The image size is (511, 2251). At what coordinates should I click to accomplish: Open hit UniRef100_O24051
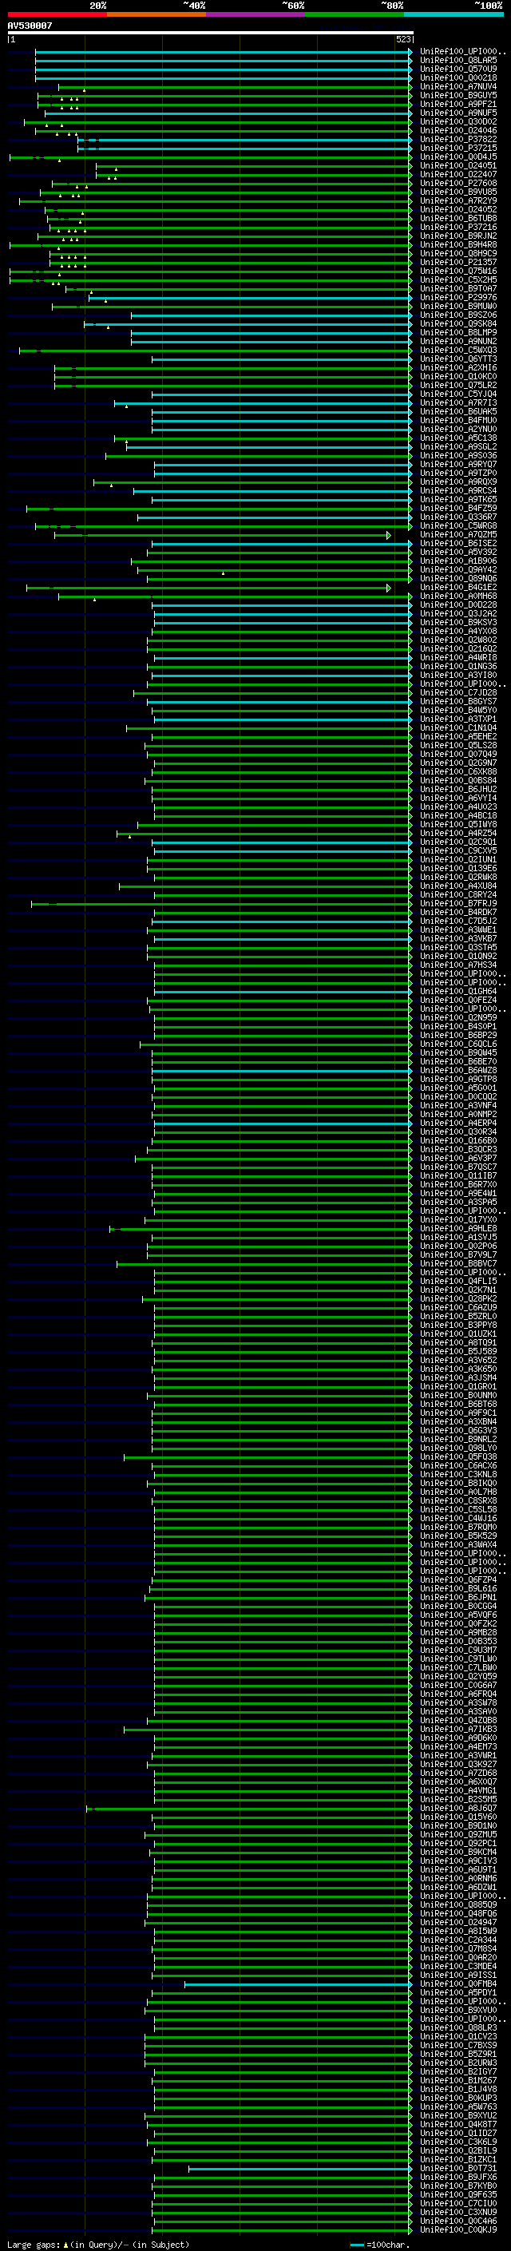tap(458, 165)
